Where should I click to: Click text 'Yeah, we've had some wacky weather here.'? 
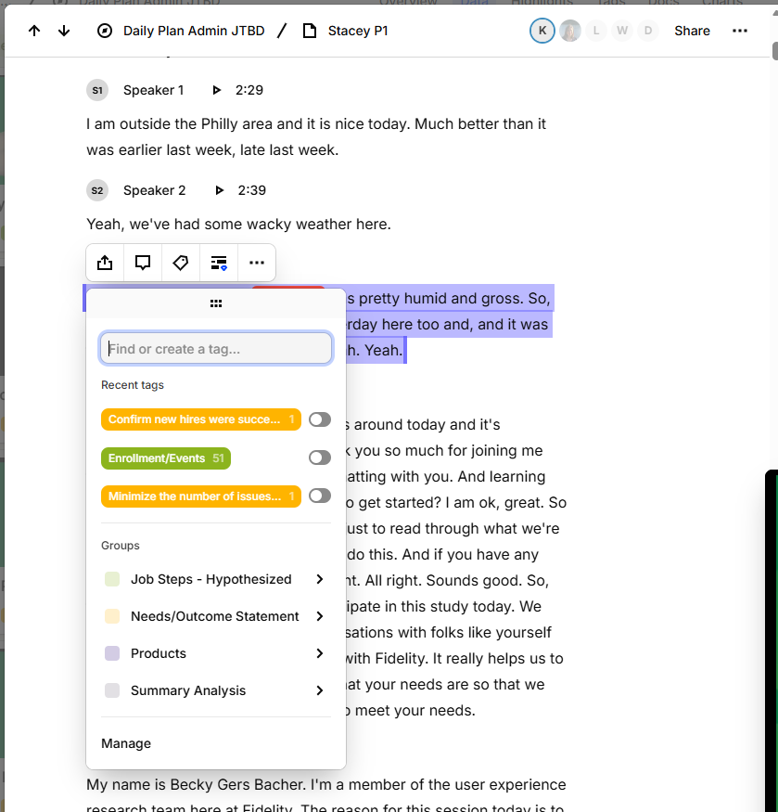[x=238, y=225]
